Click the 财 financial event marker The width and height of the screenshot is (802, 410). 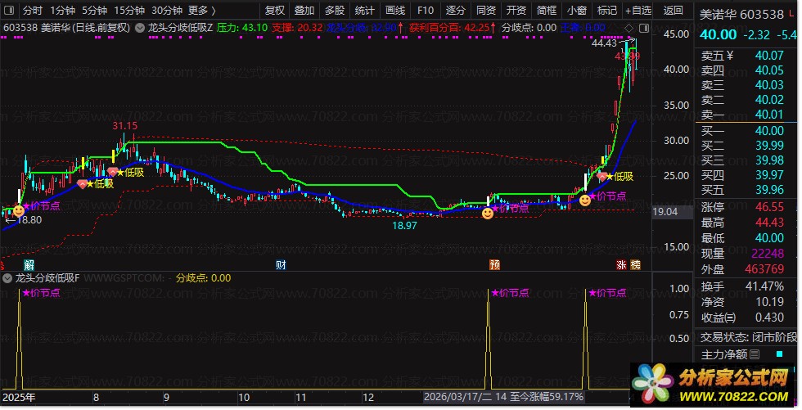[281, 265]
